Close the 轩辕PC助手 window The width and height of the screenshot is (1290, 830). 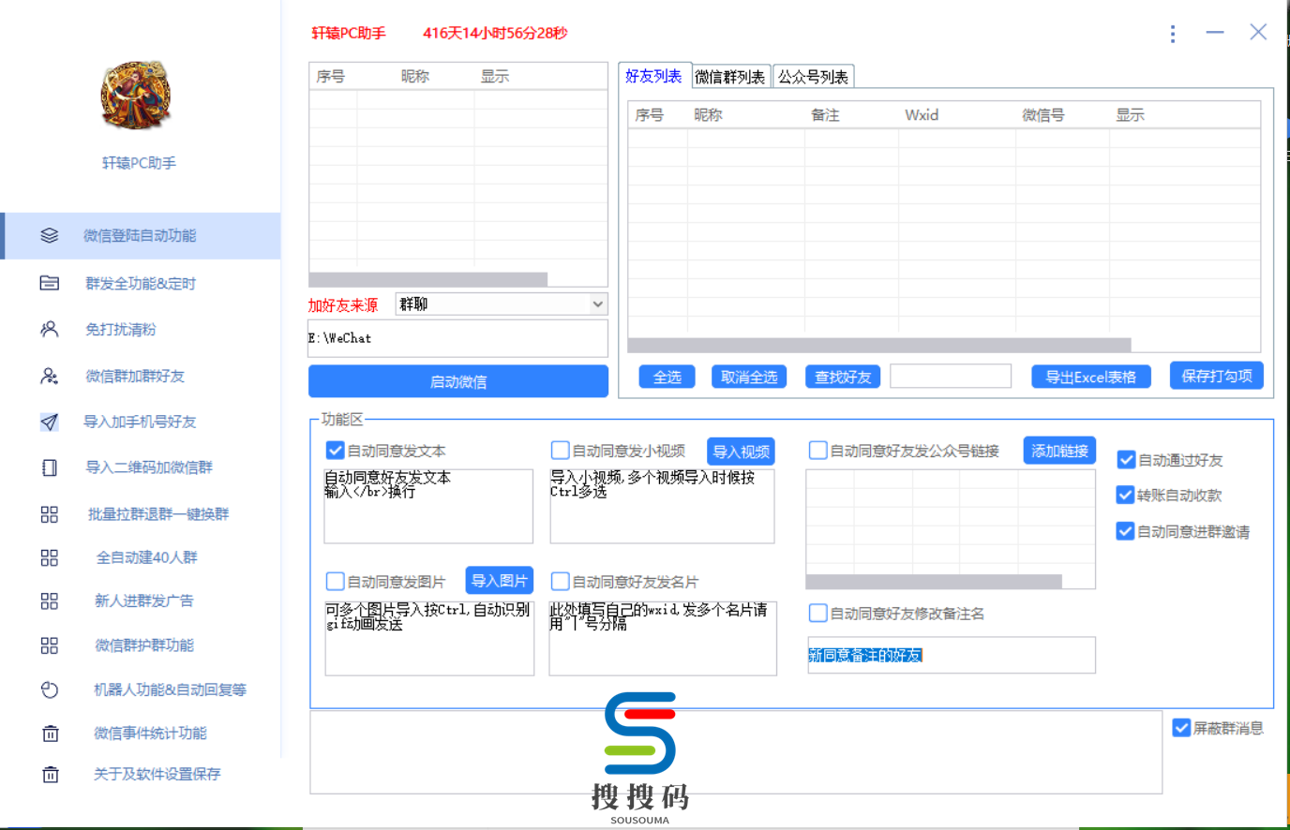pyautogui.click(x=1258, y=33)
